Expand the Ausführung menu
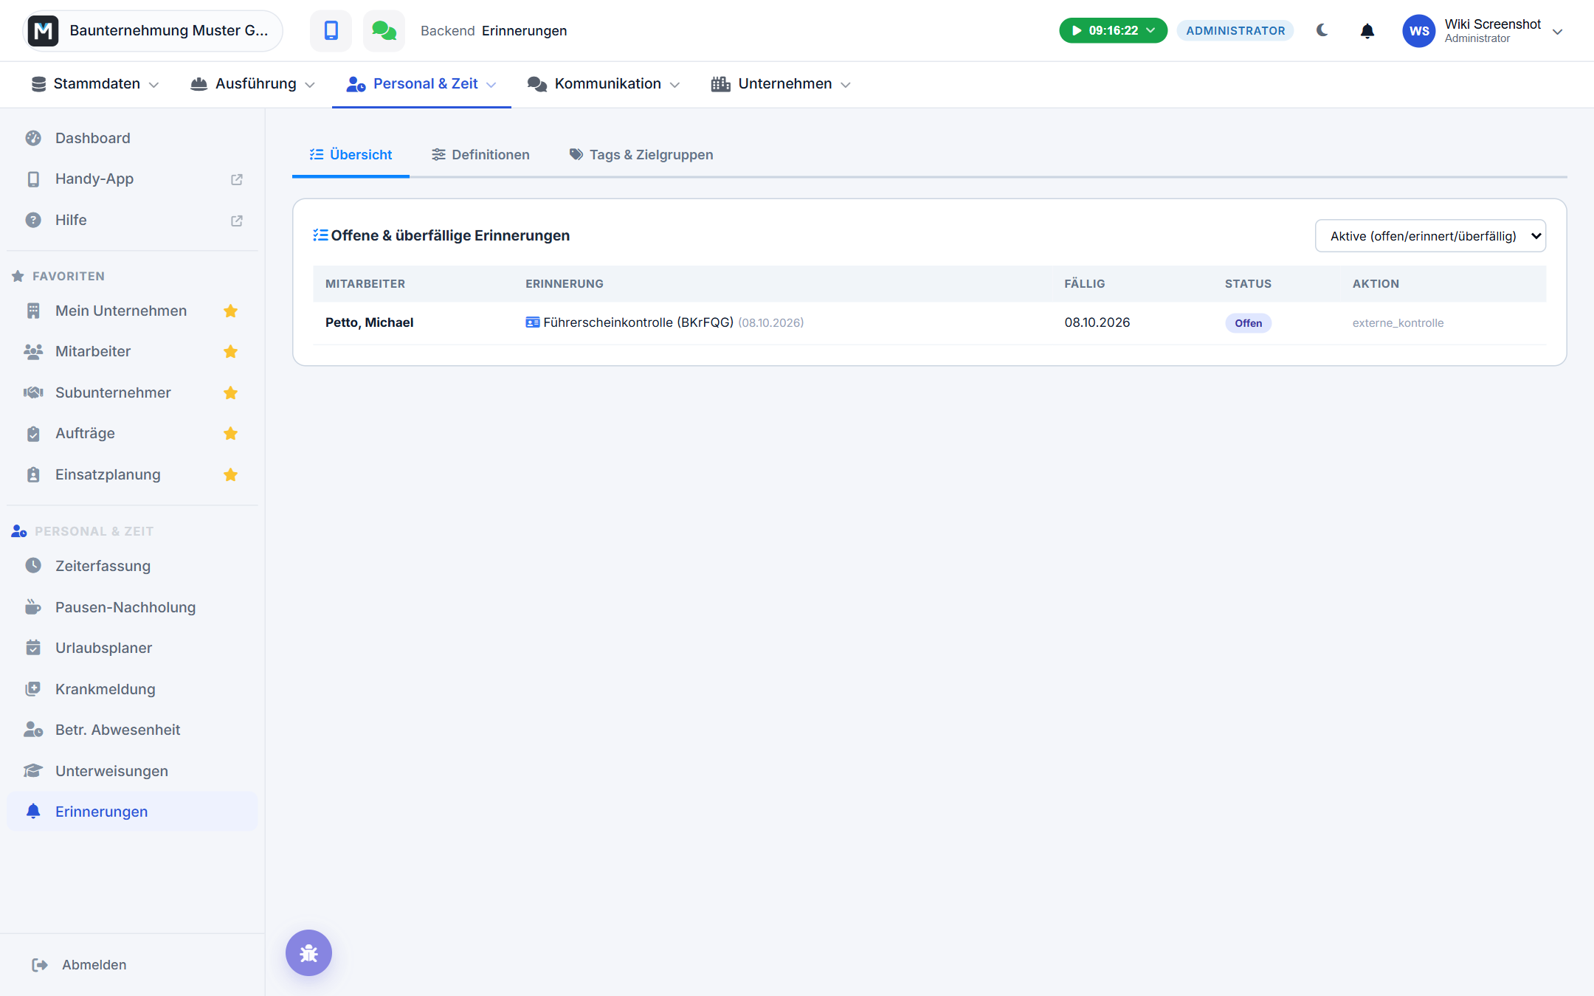1594x996 pixels. pos(253,84)
